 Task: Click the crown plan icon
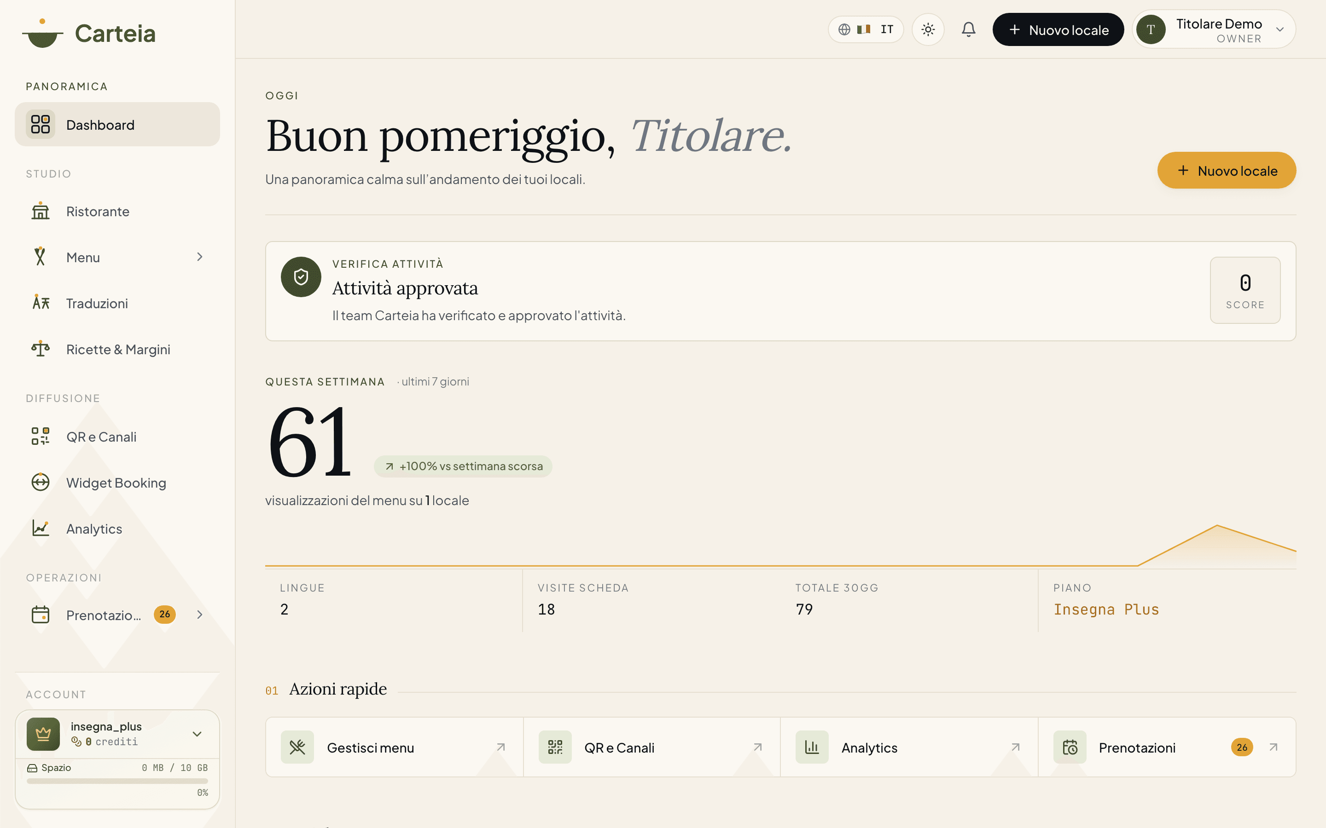[x=43, y=734]
